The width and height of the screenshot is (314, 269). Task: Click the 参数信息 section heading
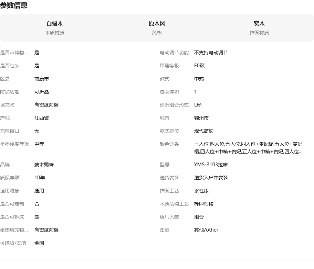[x=14, y=5]
